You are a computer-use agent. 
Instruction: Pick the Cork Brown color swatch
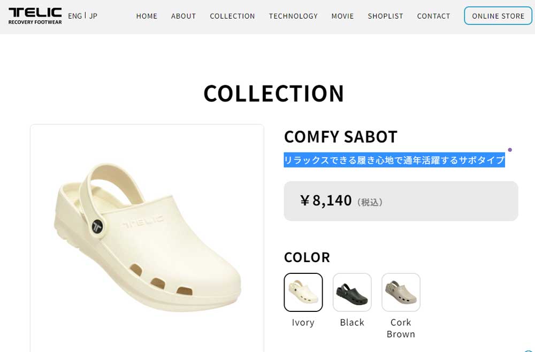point(401,292)
